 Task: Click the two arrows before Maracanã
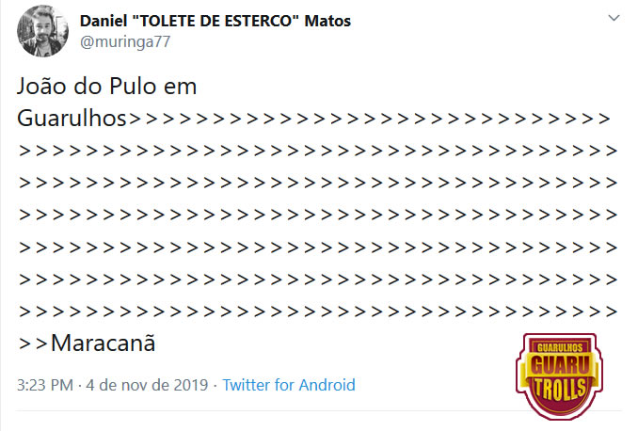tap(33, 343)
